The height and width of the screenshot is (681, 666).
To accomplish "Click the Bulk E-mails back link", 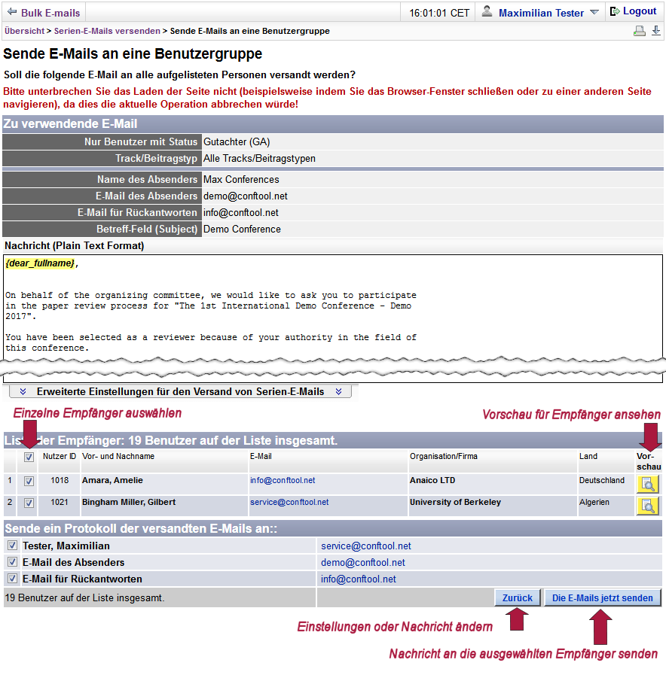I will (x=50, y=13).
